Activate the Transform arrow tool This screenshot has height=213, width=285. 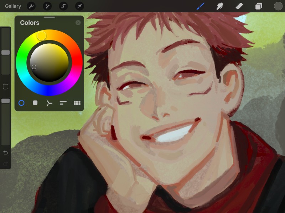pyautogui.click(x=79, y=6)
